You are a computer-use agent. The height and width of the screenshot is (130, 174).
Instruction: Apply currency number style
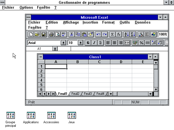pyautogui.click(x=135, y=43)
